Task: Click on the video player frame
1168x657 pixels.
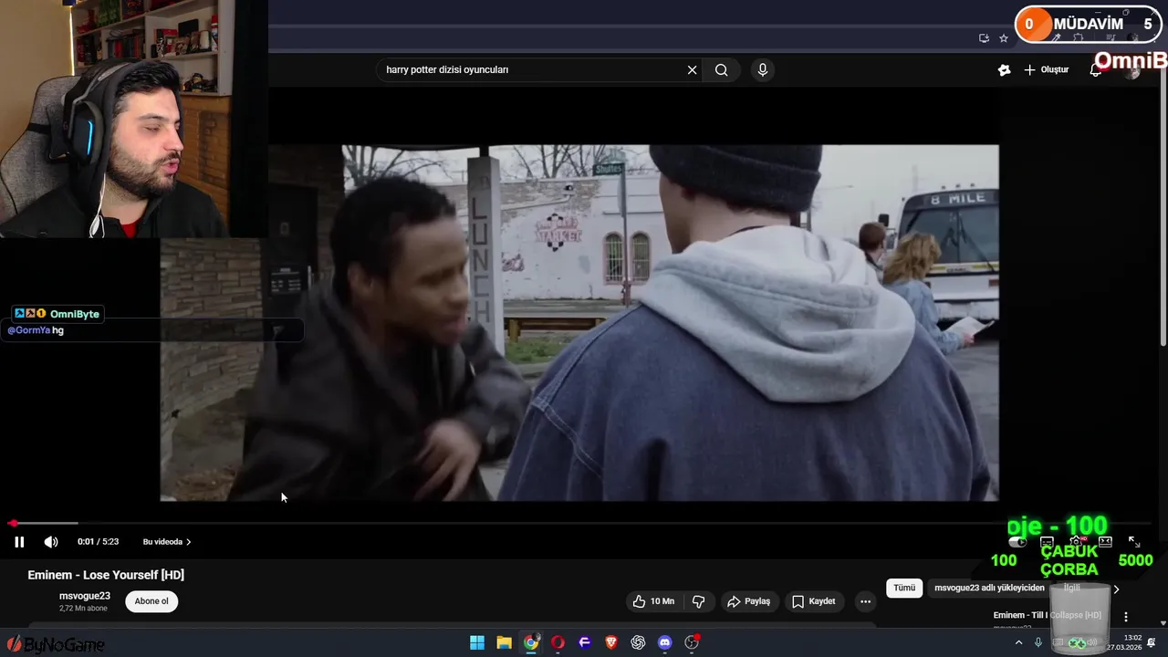Action: (579, 323)
